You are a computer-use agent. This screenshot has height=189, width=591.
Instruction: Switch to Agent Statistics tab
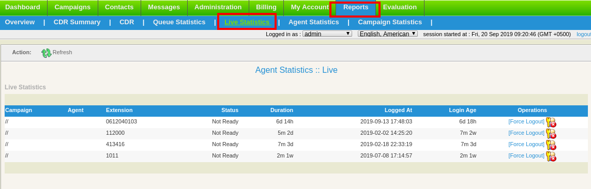[313, 22]
